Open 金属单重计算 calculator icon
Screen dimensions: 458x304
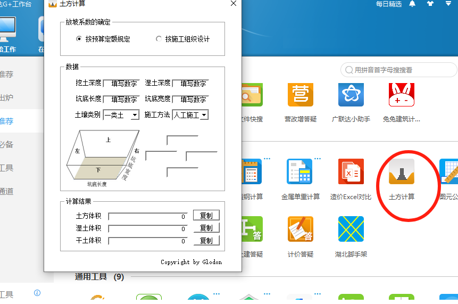pyautogui.click(x=299, y=171)
